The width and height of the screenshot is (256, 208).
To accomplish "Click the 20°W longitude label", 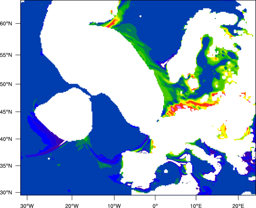I will tap(72, 206).
